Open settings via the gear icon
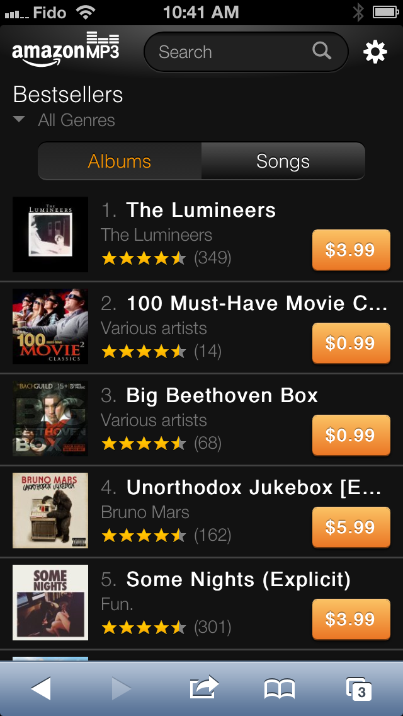Viewport: 403px width, 716px height. click(375, 52)
